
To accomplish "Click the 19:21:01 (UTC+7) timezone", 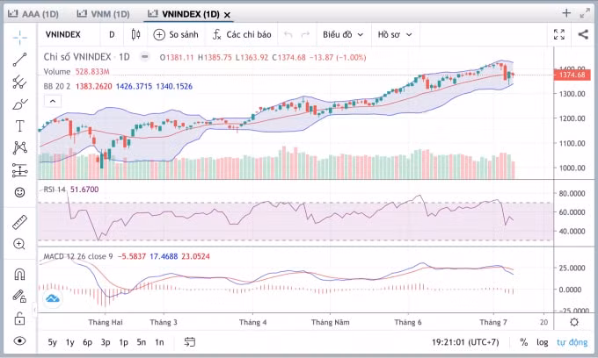I will tap(465, 342).
